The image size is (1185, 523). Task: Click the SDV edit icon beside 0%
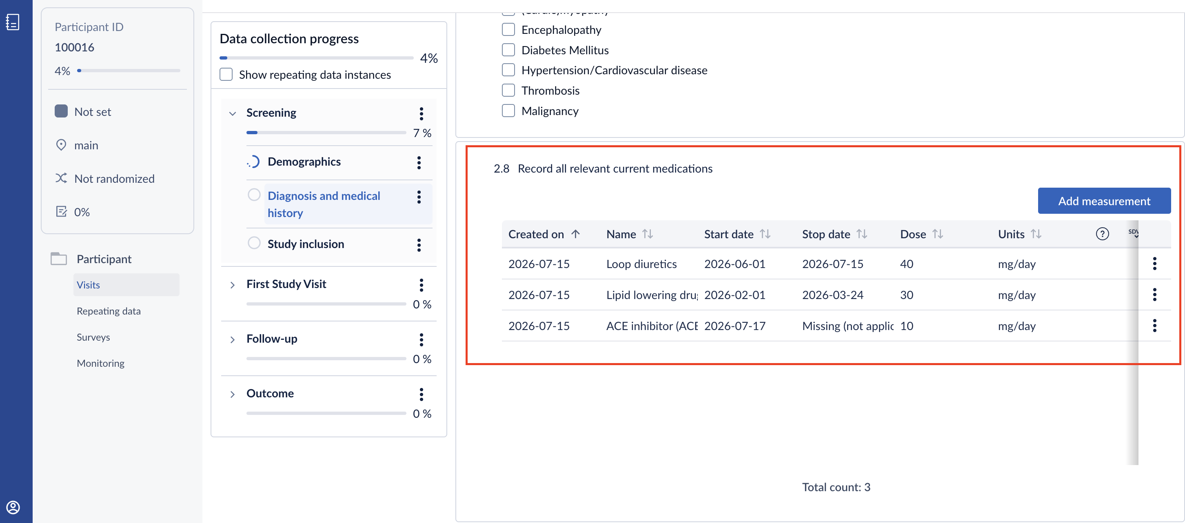61,212
